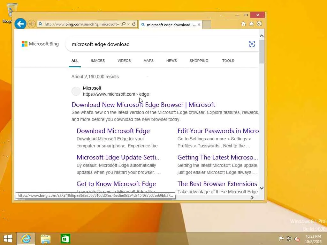327x245 pixels.
Task: Click the https://www.microsoft.com › edge URL
Action: (x=116, y=94)
